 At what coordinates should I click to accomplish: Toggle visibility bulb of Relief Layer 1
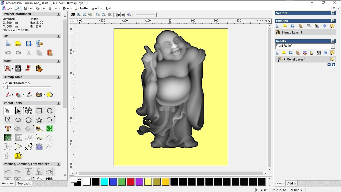(332, 59)
